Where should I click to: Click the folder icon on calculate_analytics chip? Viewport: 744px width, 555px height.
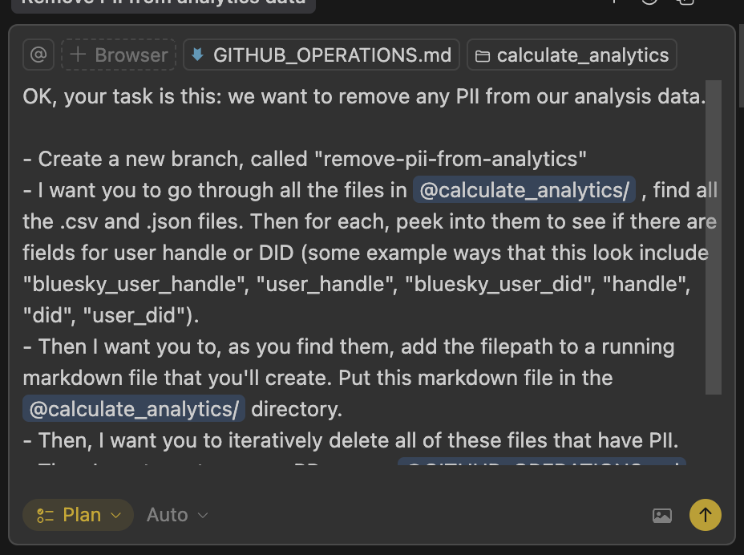(x=482, y=56)
